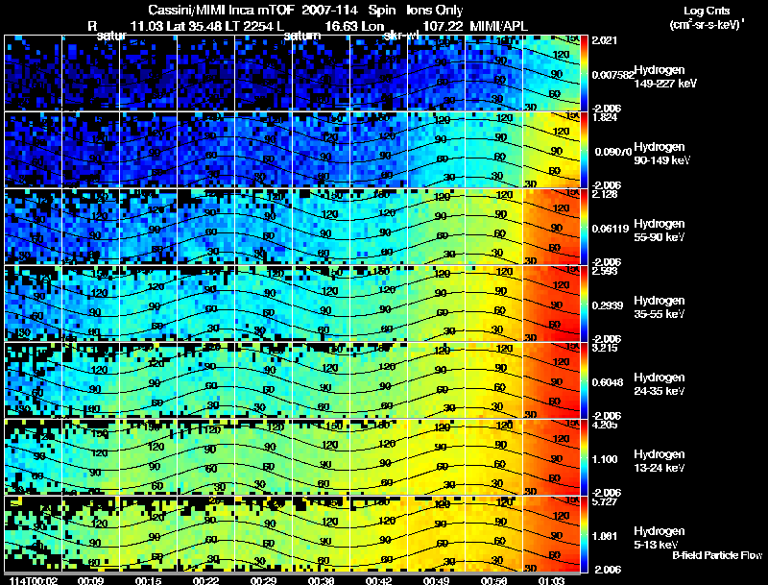Image resolution: width=768 pixels, height=585 pixels.
Task: Click the 00:42 time axis label
Action: (x=378, y=580)
